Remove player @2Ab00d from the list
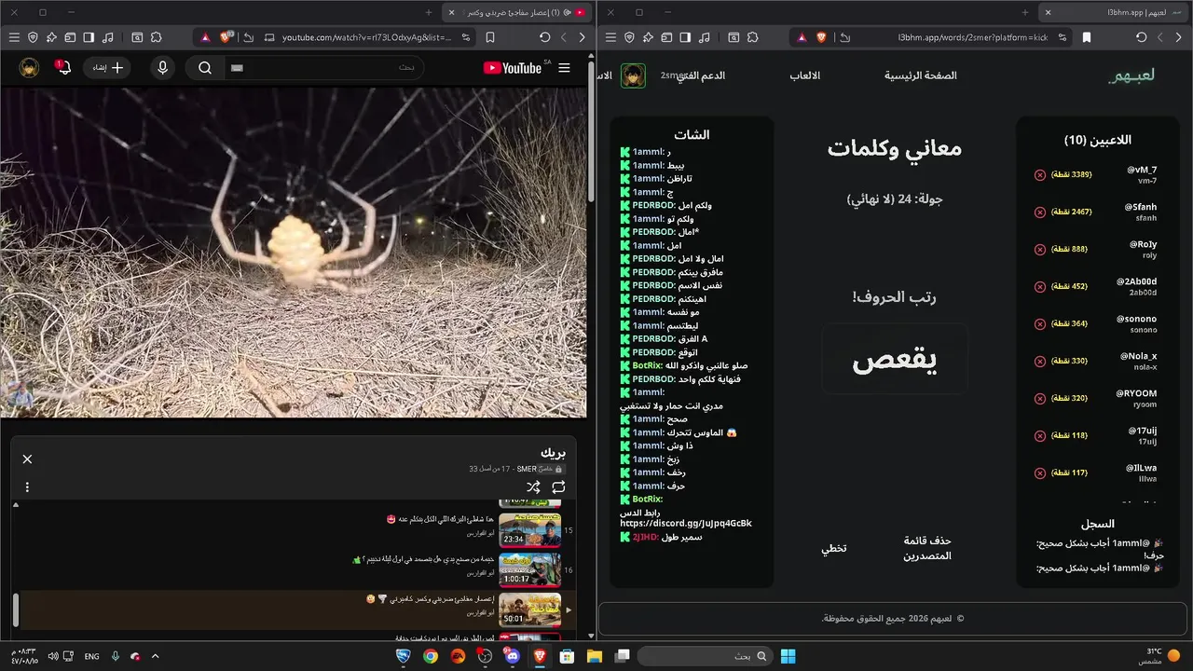Screen dimensions: 1193x671 tap(1040, 287)
